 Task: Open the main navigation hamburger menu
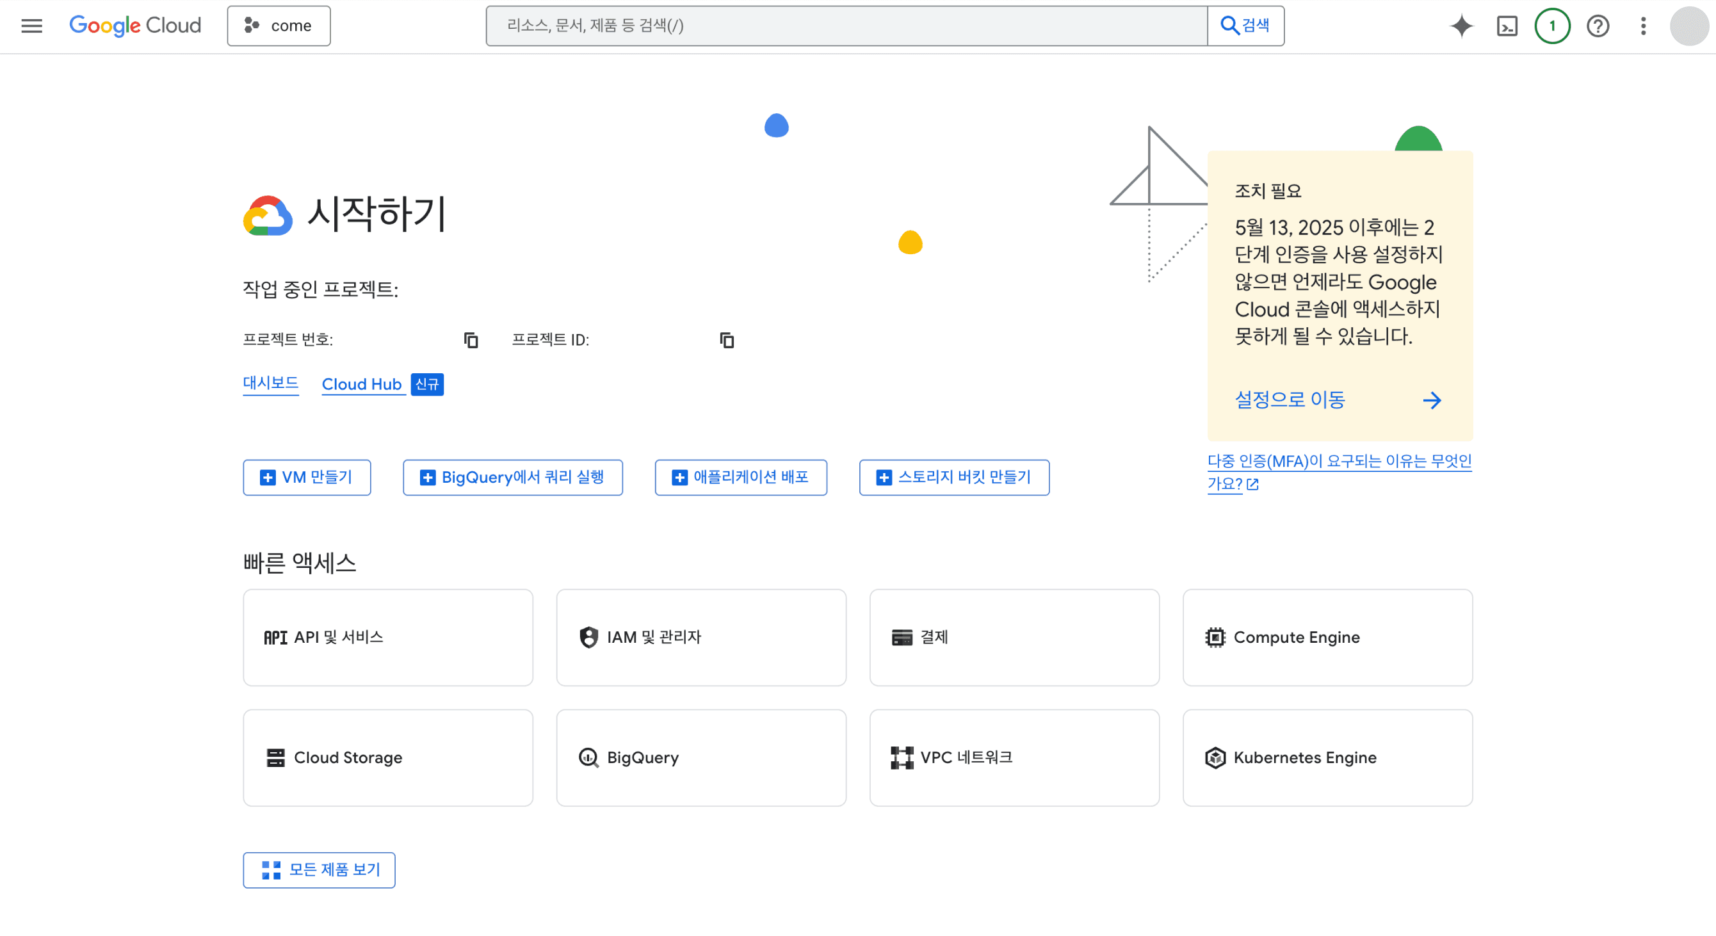click(x=31, y=26)
